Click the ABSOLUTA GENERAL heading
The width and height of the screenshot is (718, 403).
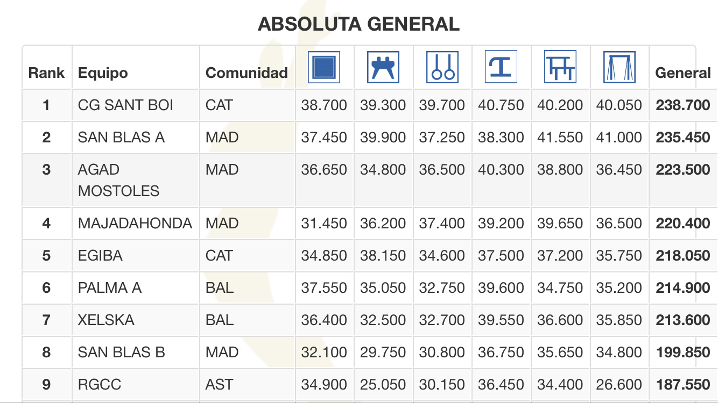tap(358, 24)
